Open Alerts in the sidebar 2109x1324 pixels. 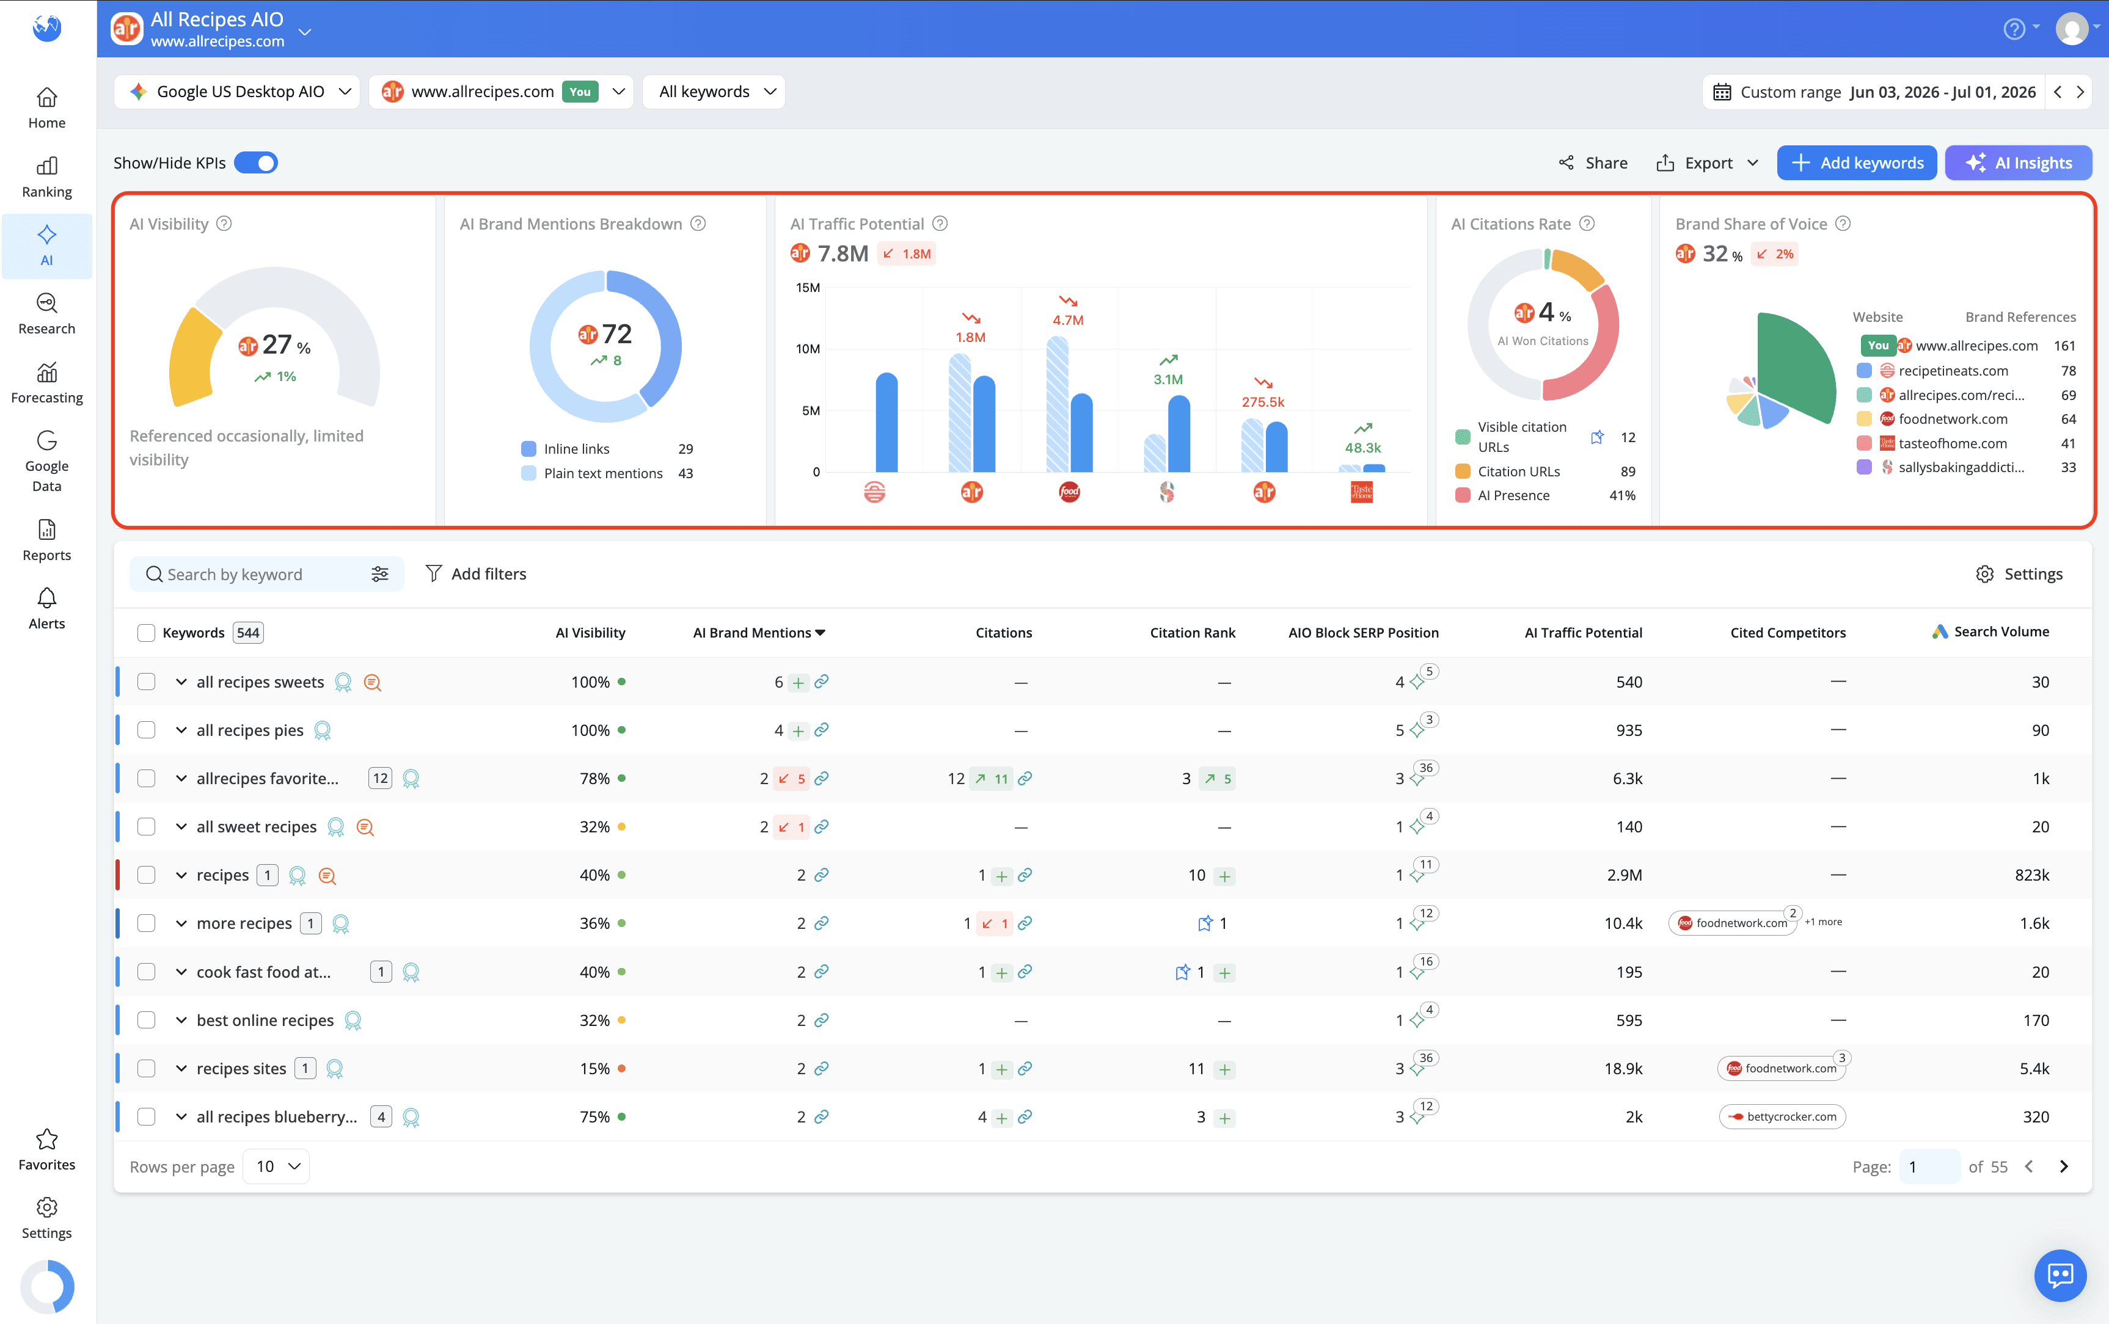47,609
